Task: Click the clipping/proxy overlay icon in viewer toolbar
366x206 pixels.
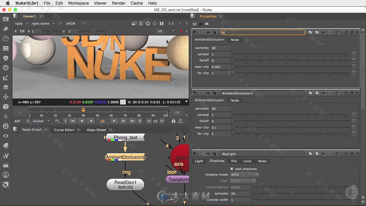Action: [134, 23]
